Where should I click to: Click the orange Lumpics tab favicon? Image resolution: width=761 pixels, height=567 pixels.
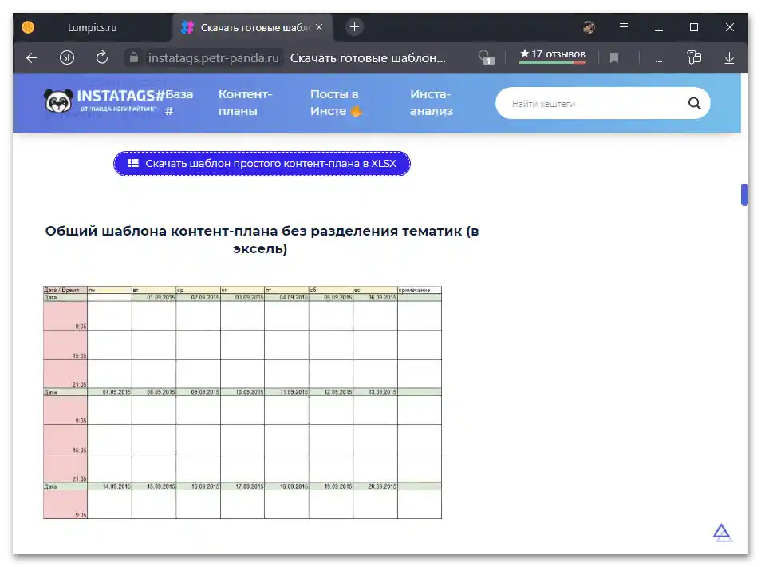tap(28, 27)
